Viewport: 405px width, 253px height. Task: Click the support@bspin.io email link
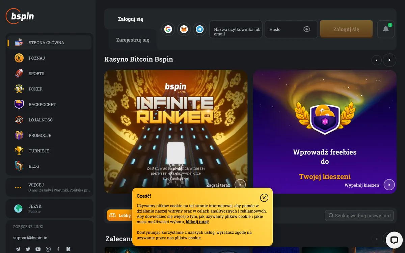point(30,238)
